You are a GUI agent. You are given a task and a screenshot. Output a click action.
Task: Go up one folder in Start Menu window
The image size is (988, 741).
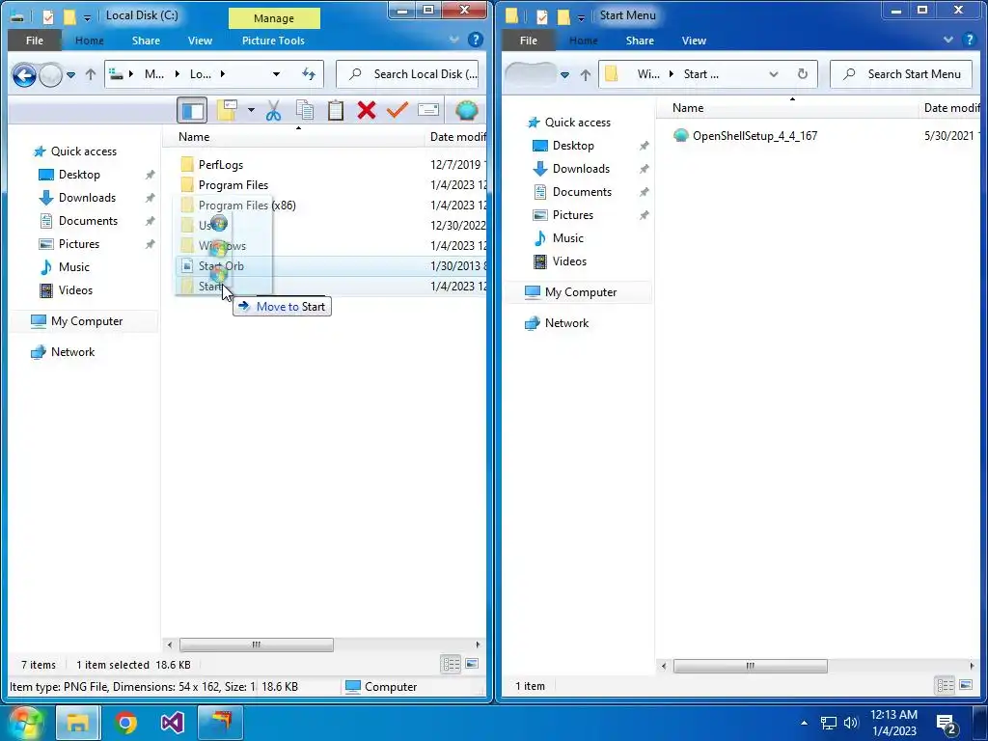586,75
